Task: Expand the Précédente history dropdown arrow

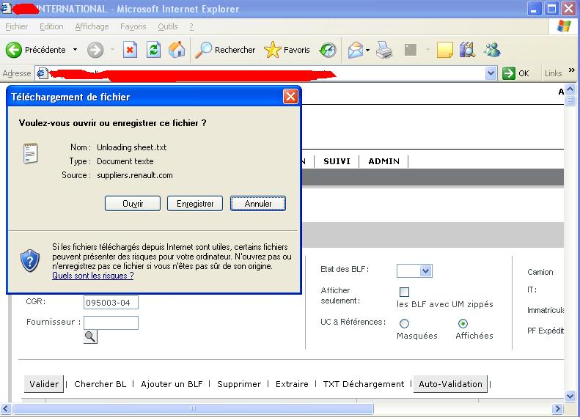Action: pos(73,50)
